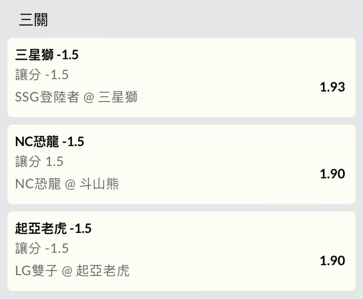Image resolution: width=363 pixels, height=299 pixels.
Task: Click the 讓分 -1.5 line under 三星獅
Action: click(42, 75)
